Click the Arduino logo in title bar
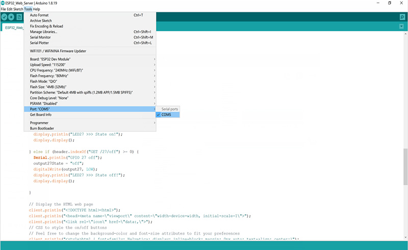408x250 pixels. [x=3, y=3]
